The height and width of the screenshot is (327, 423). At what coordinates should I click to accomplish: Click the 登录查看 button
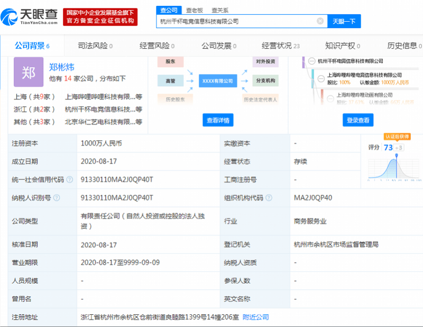click(x=358, y=120)
